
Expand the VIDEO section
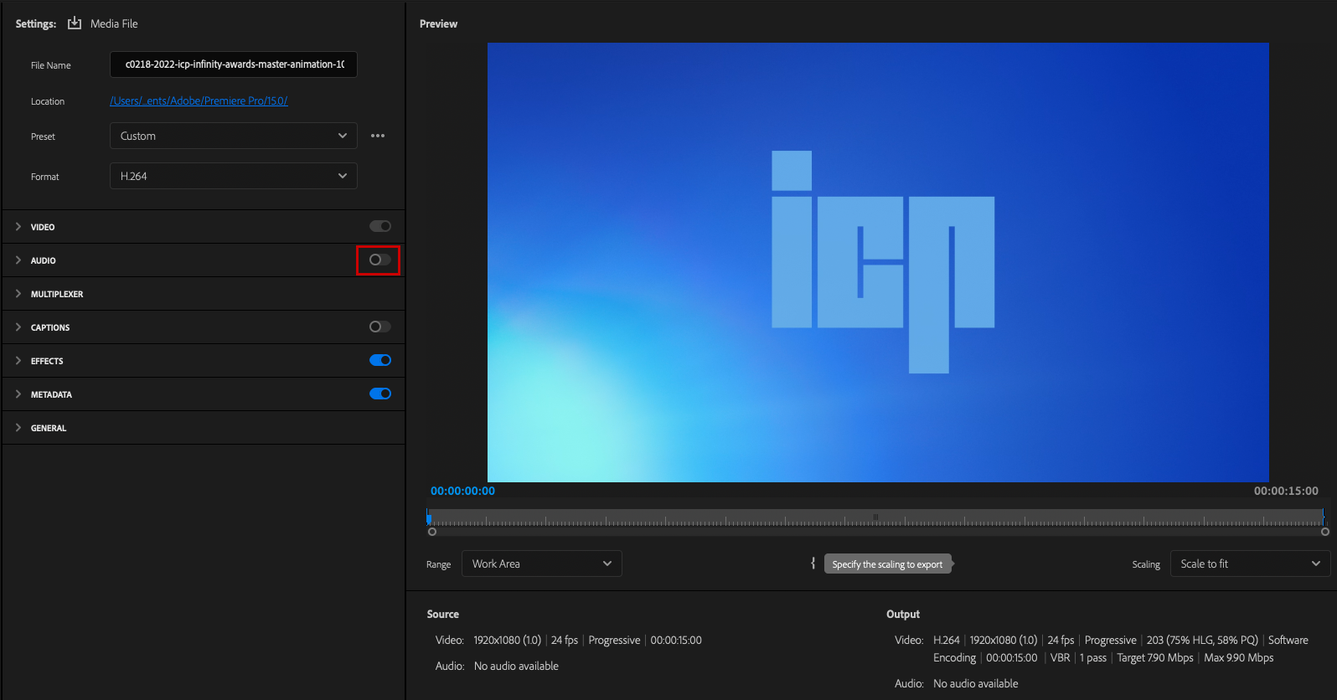point(18,226)
